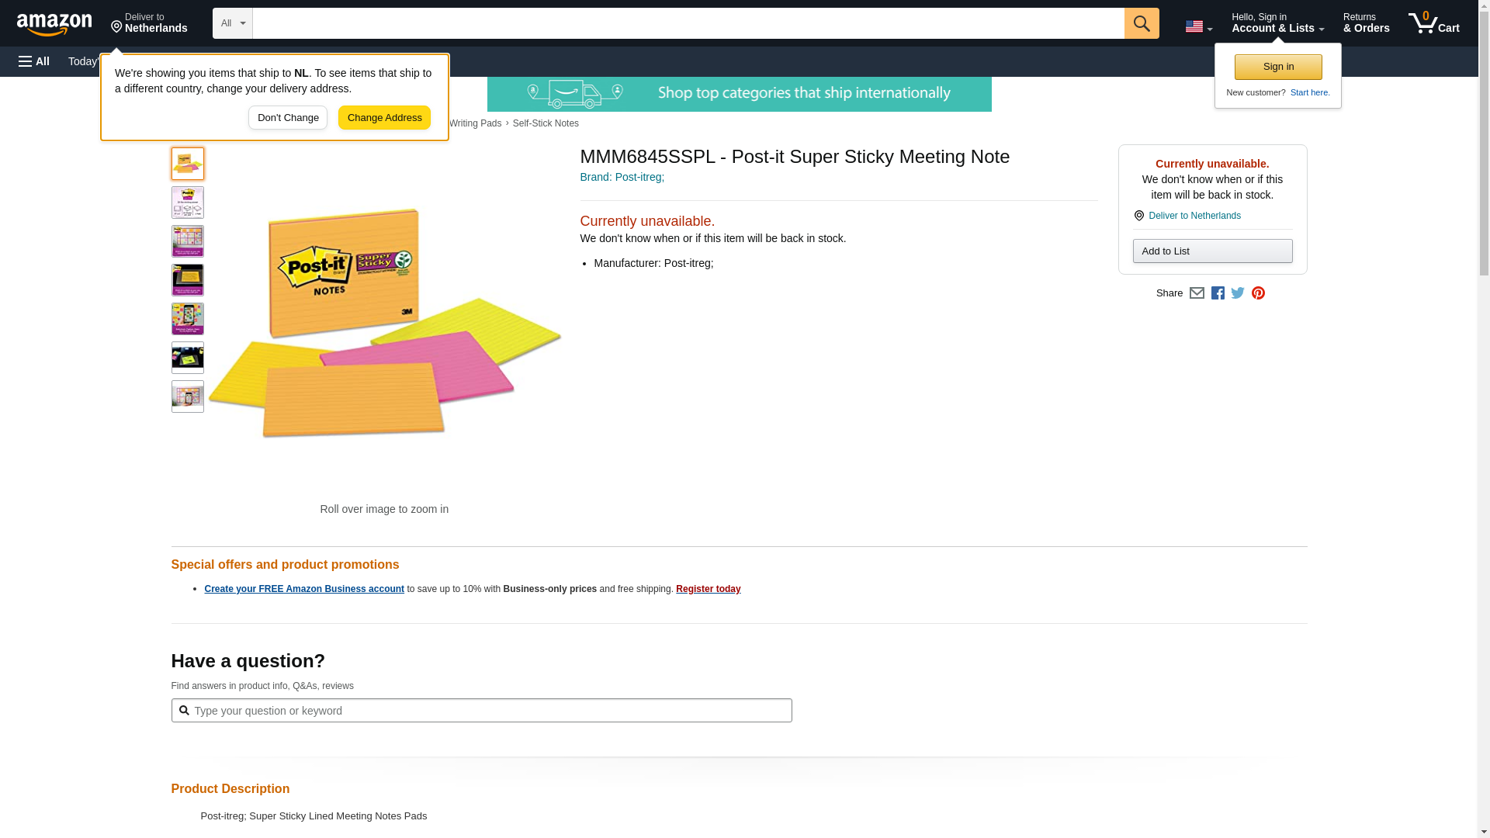The image size is (1490, 838).
Task: Expand Account & Lists menu
Action: tap(1277, 23)
